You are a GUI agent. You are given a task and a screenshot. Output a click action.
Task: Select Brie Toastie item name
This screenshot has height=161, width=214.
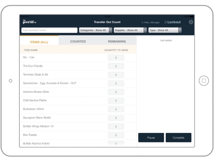(30, 135)
